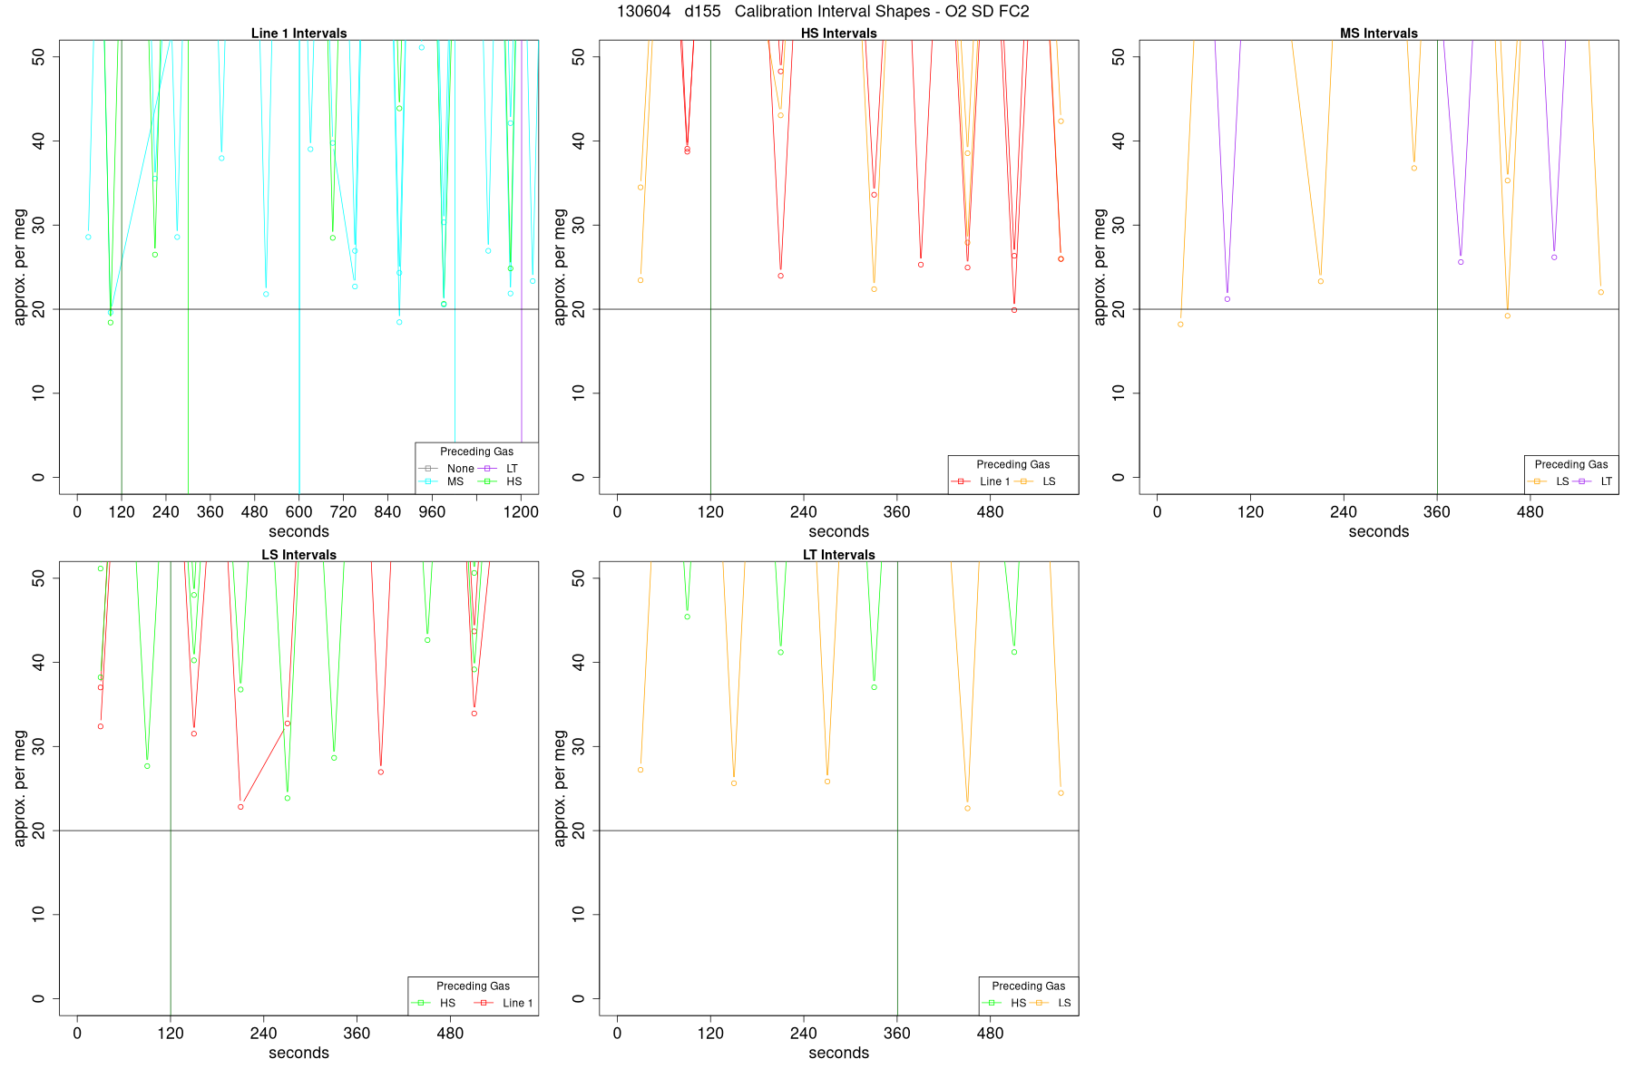The height and width of the screenshot is (1088, 1633).
Task: Click the orange LS legend marker in LT plot
Action: pos(1039,1003)
